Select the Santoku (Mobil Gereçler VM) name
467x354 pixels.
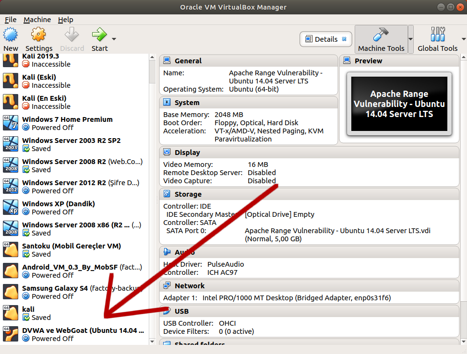72,246
